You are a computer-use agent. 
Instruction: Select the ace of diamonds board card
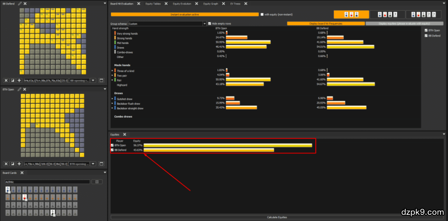point(7,190)
